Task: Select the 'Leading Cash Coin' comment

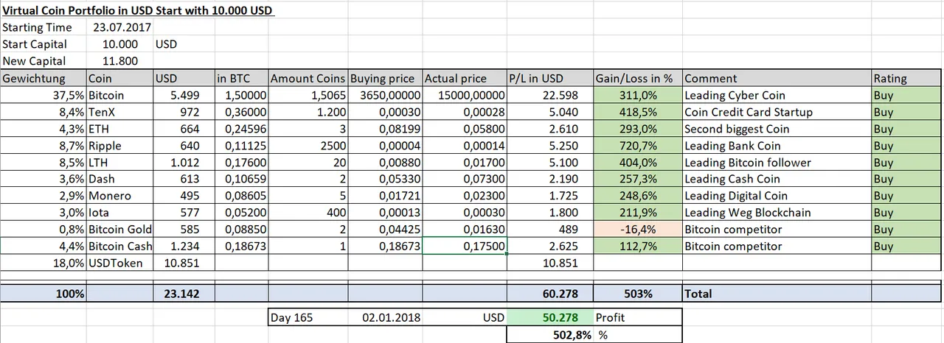Action: 777,179
